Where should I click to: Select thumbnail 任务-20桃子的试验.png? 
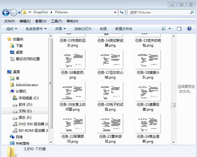pos(110,92)
